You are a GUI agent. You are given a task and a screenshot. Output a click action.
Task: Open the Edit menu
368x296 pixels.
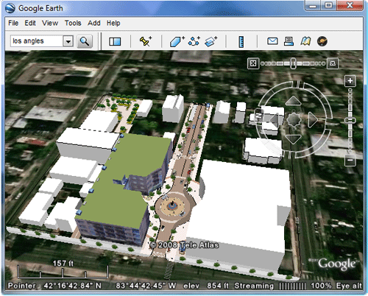30,23
